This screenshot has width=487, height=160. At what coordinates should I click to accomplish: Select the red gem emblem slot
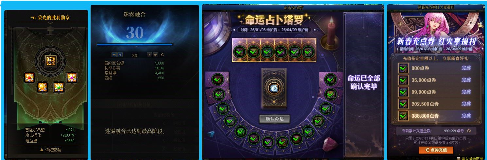point(29,78)
